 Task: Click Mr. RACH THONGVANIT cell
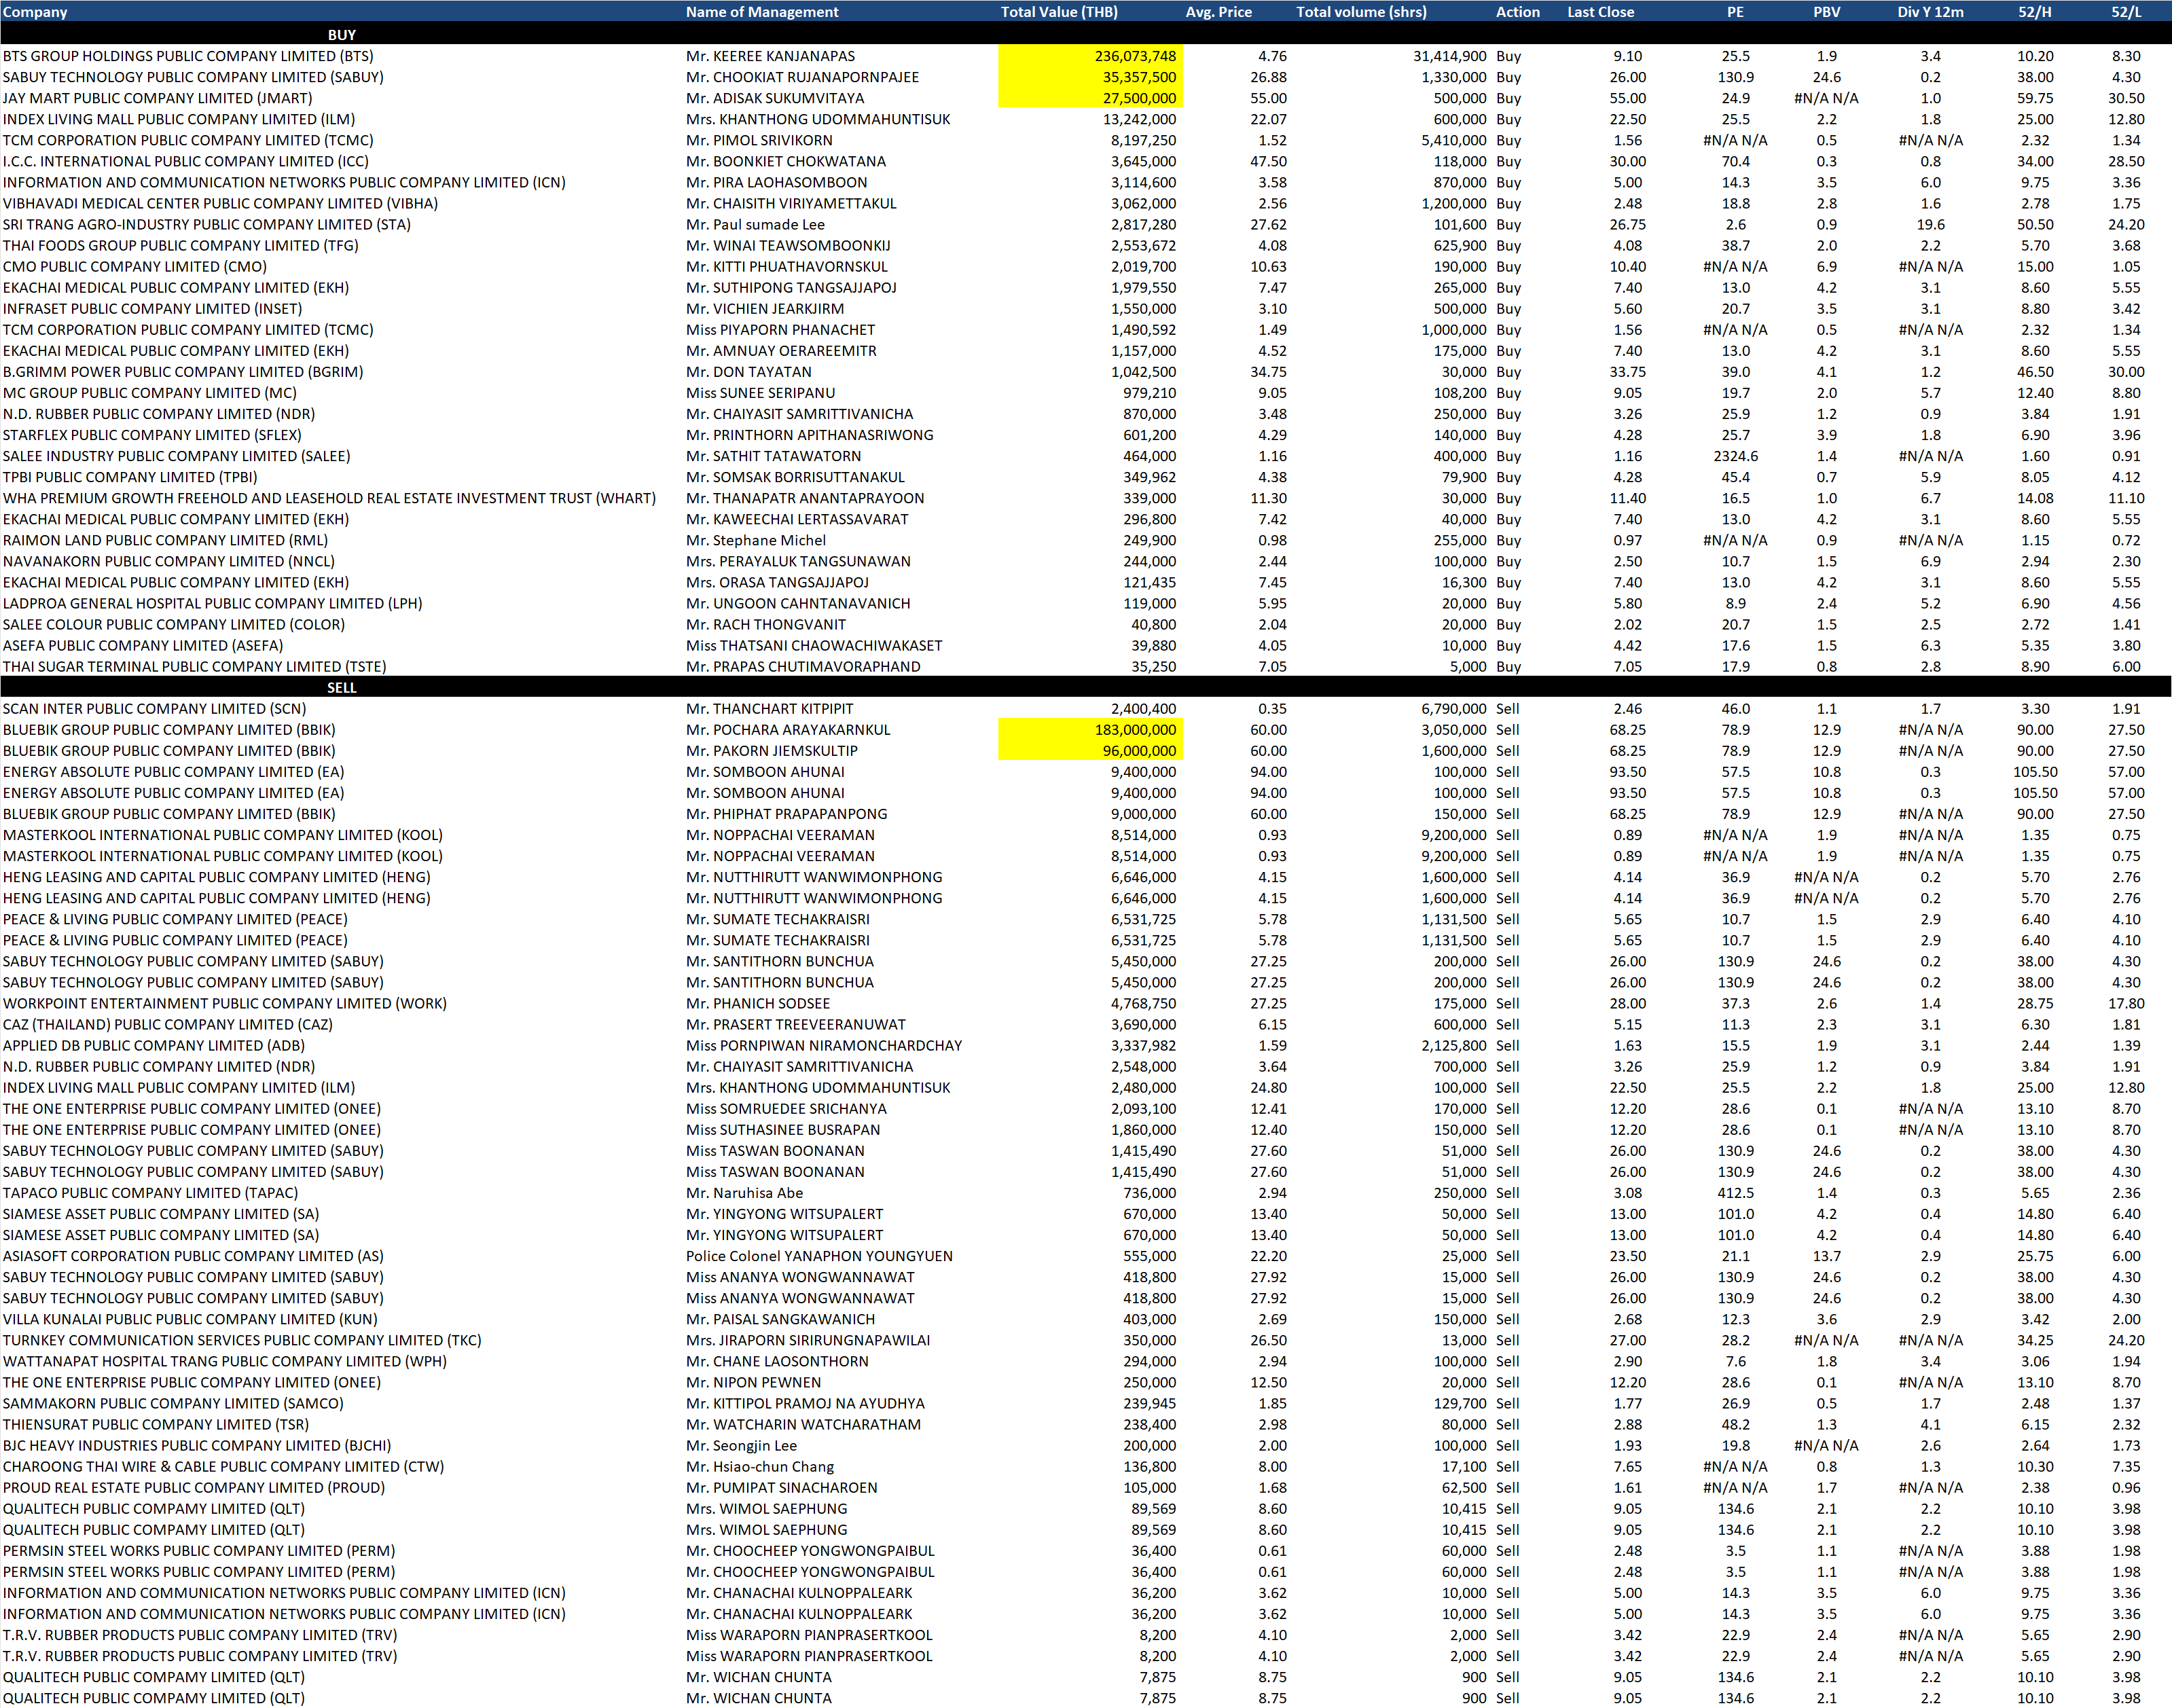[x=765, y=624]
